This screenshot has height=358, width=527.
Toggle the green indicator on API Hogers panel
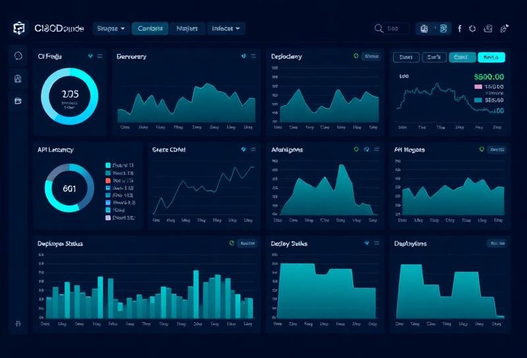(x=482, y=149)
